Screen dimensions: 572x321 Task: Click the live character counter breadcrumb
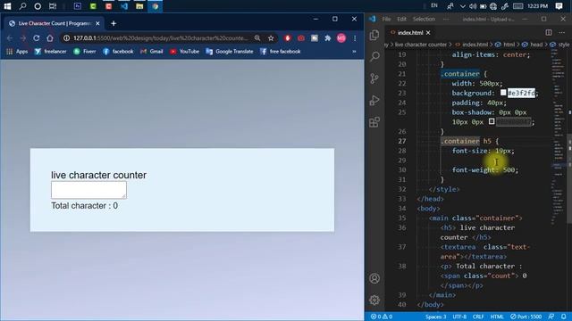click(x=421, y=45)
